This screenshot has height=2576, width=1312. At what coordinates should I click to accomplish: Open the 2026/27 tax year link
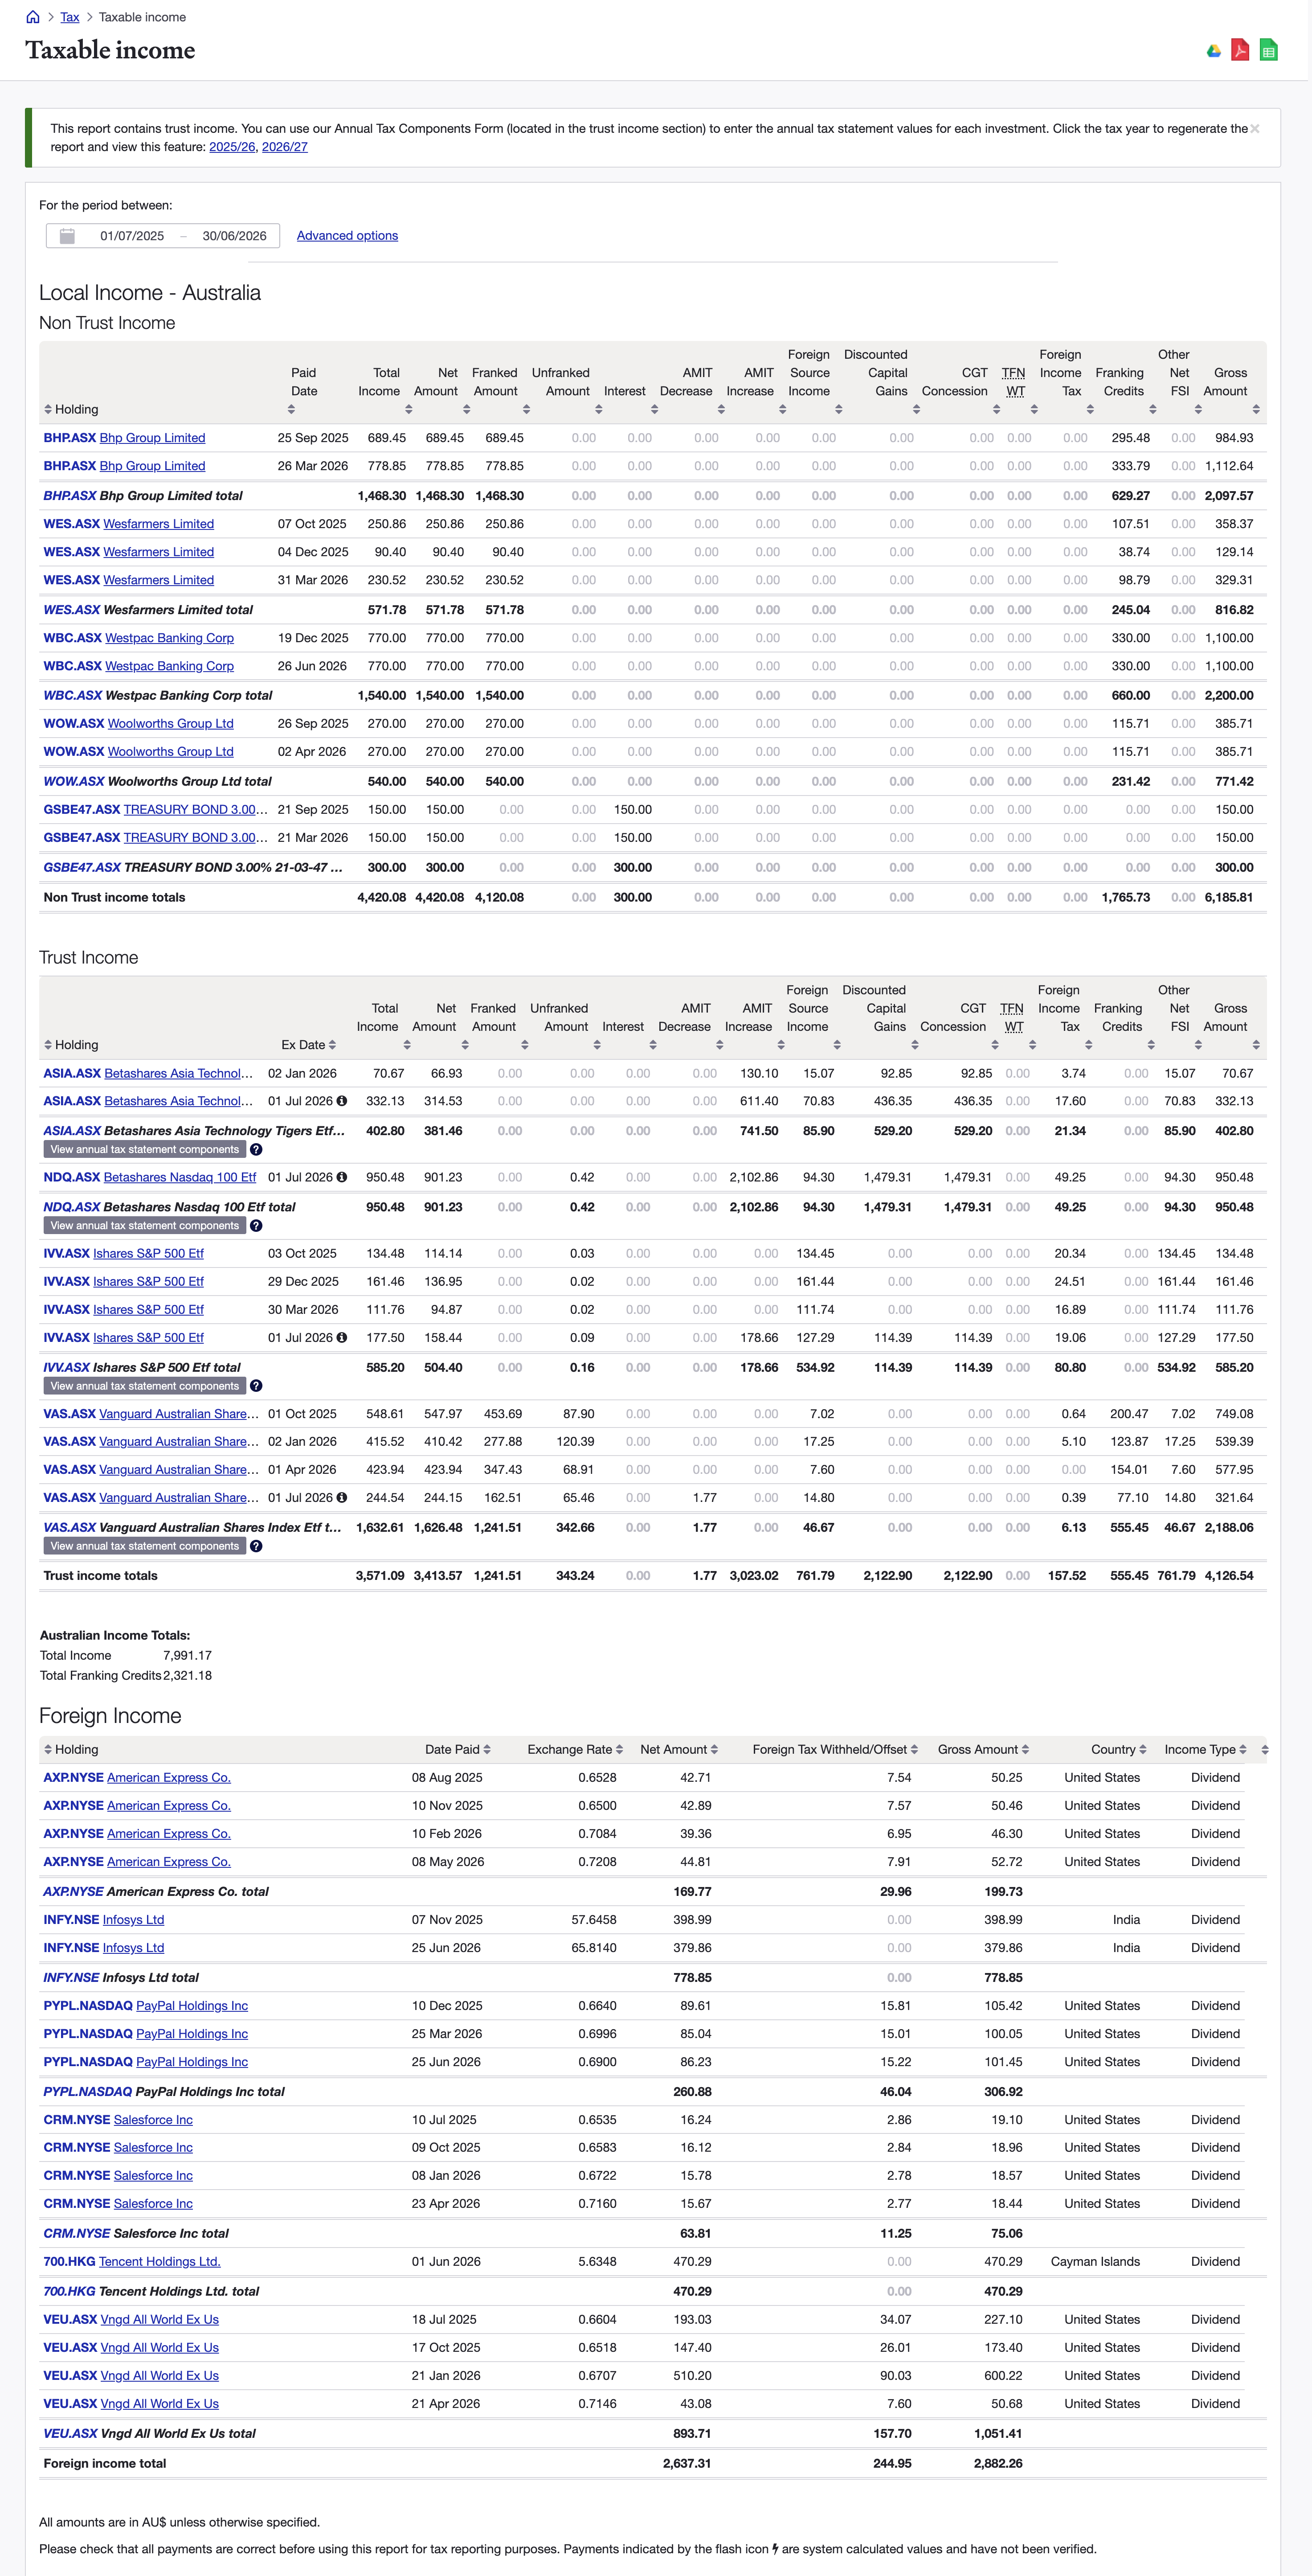[x=285, y=147]
